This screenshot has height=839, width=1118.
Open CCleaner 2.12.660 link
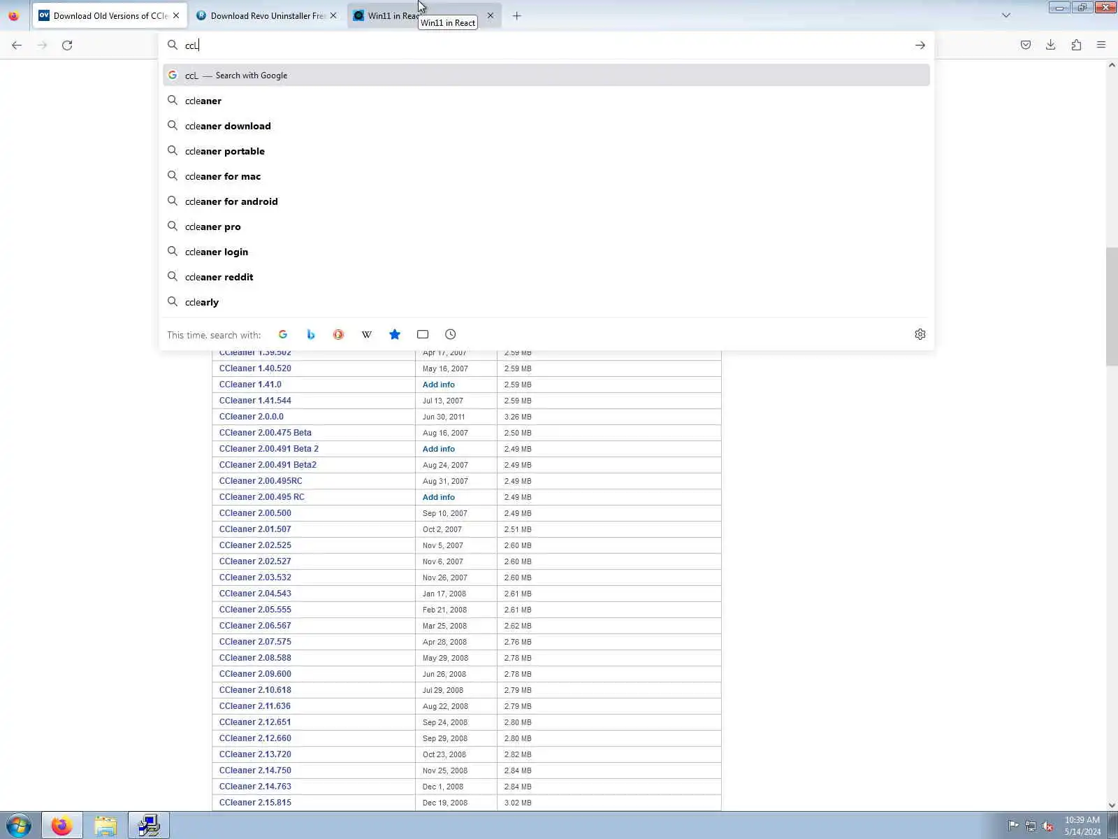coord(255,738)
